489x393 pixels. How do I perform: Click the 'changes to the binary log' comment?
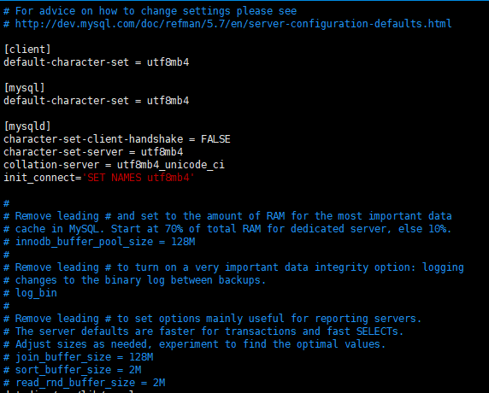point(135,280)
